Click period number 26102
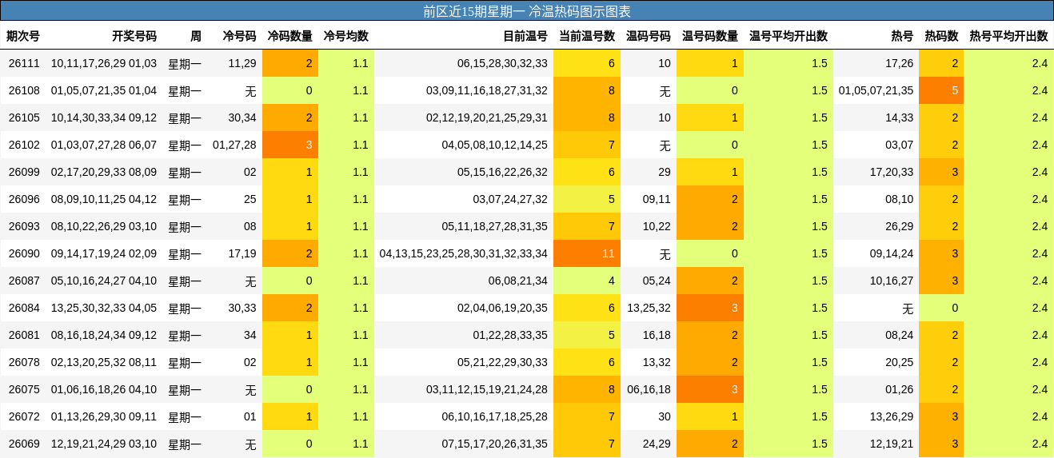This screenshot has width=1054, height=458. [24, 145]
